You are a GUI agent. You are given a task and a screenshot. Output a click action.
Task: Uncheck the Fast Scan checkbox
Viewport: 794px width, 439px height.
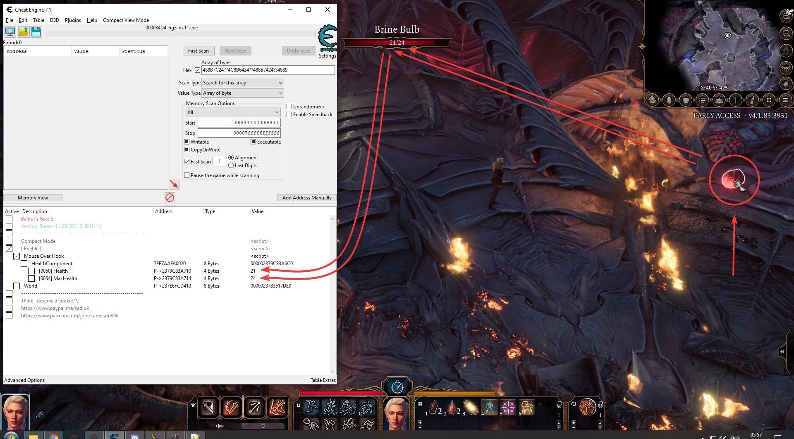[187, 162]
